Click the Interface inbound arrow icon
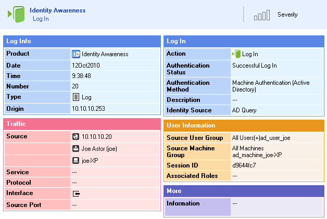Image resolution: width=327 pixels, height=219 pixels. coord(76,194)
